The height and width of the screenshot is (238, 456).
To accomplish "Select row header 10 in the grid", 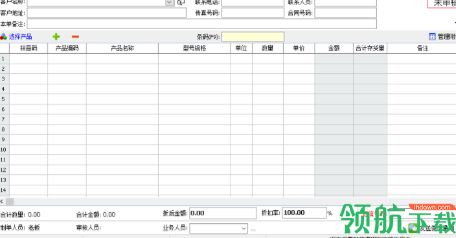I will click(5, 150).
